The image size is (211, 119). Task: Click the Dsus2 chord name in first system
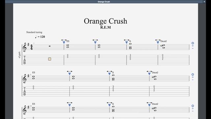coord(164,41)
